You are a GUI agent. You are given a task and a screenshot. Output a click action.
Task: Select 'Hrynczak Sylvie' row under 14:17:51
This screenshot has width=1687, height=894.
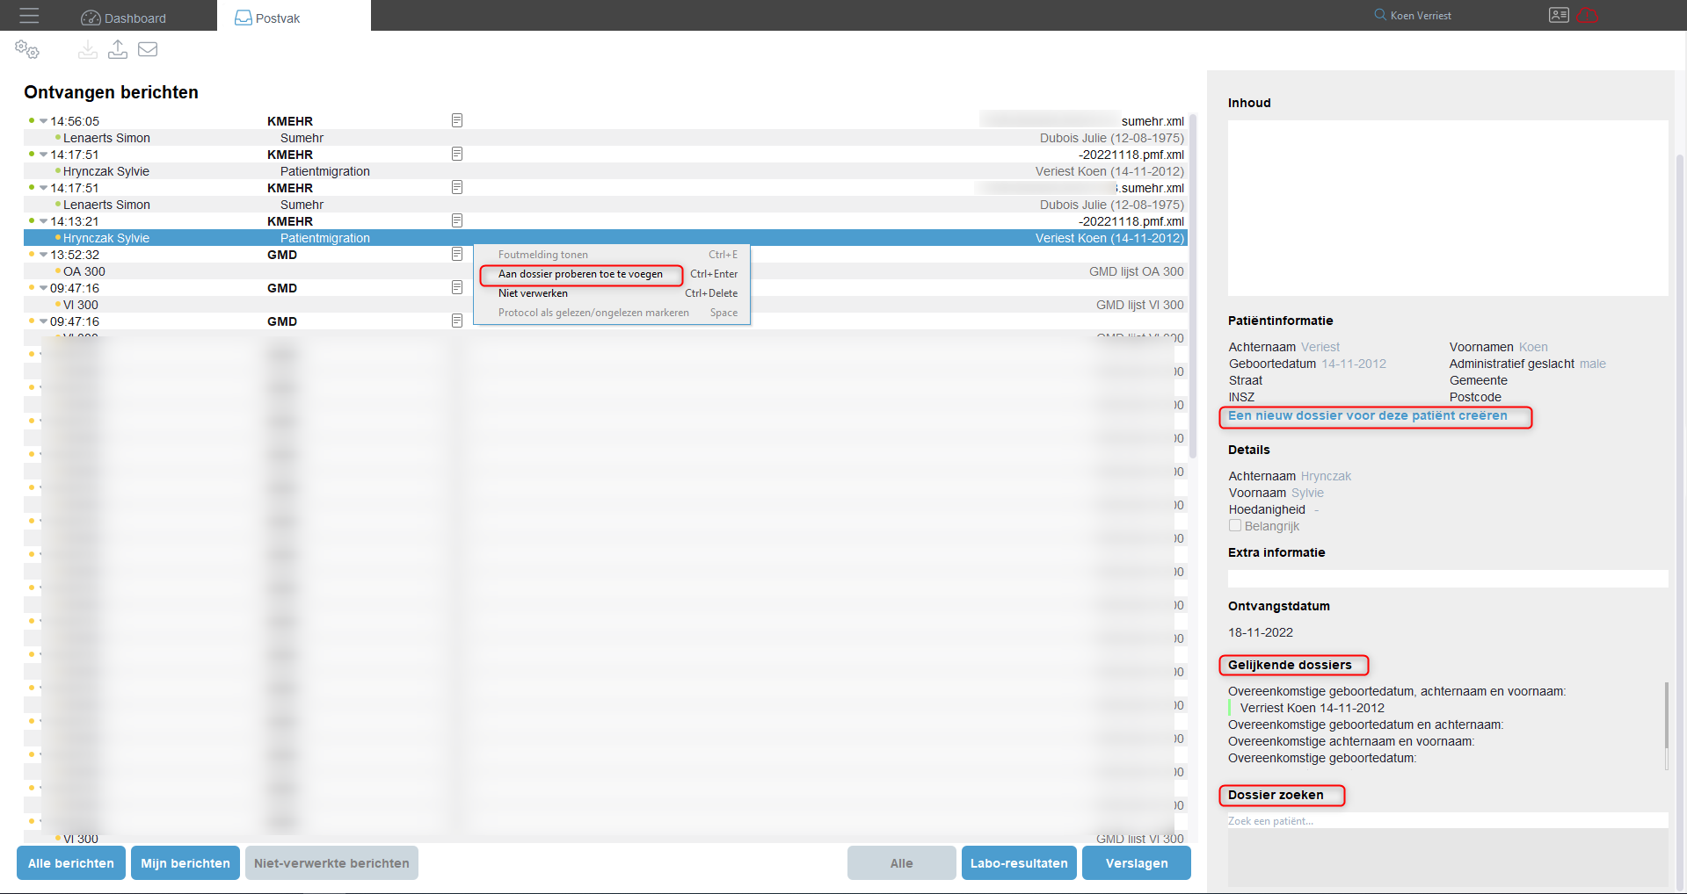pos(604,171)
